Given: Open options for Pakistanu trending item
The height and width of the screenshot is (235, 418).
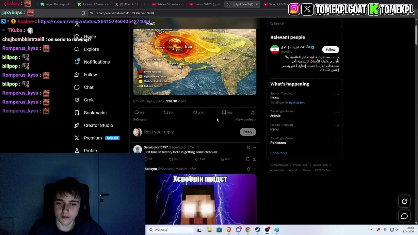Looking at the screenshot, I should click(x=337, y=139).
